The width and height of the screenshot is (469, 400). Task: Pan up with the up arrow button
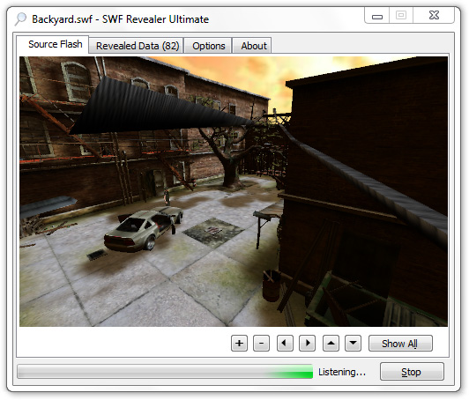tap(331, 344)
